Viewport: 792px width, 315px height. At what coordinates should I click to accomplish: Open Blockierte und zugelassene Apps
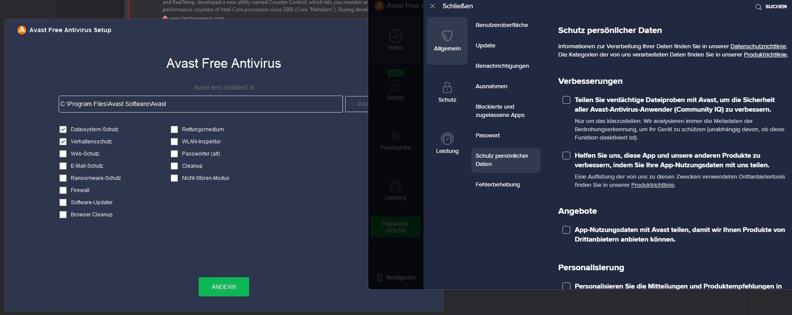coord(500,111)
